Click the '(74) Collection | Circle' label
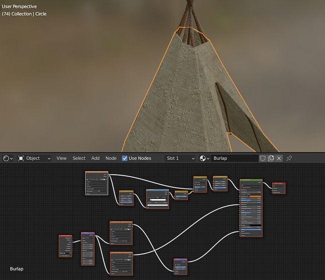Viewport: 325px width, 280px height. click(x=24, y=14)
